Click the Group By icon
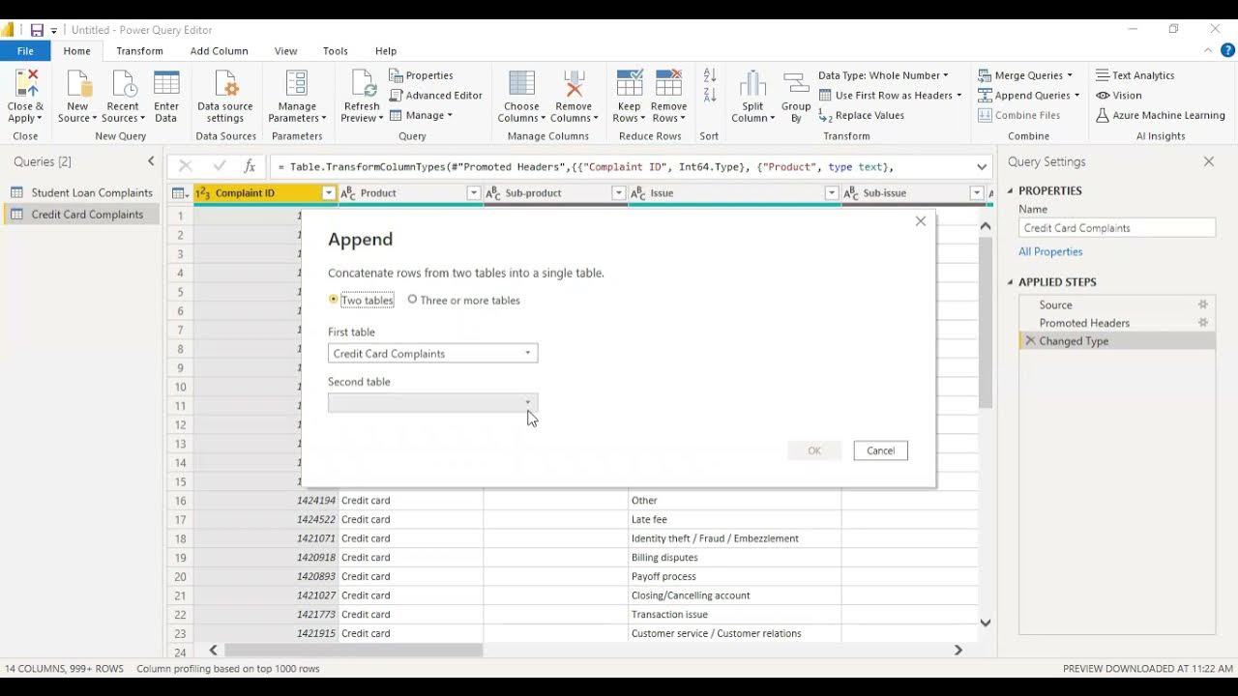This screenshot has height=696, width=1238. tap(796, 84)
